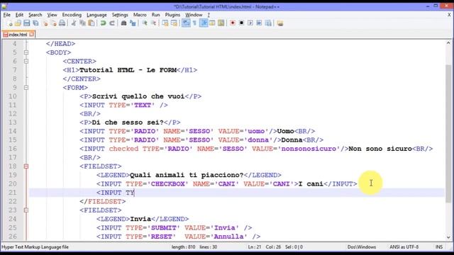454x255 pixels.
Task: Click the Close All toolbar icon
Action: tap(54, 23)
